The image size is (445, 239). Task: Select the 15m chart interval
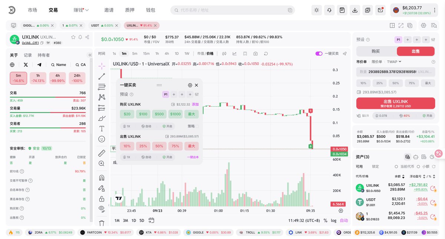point(146,53)
